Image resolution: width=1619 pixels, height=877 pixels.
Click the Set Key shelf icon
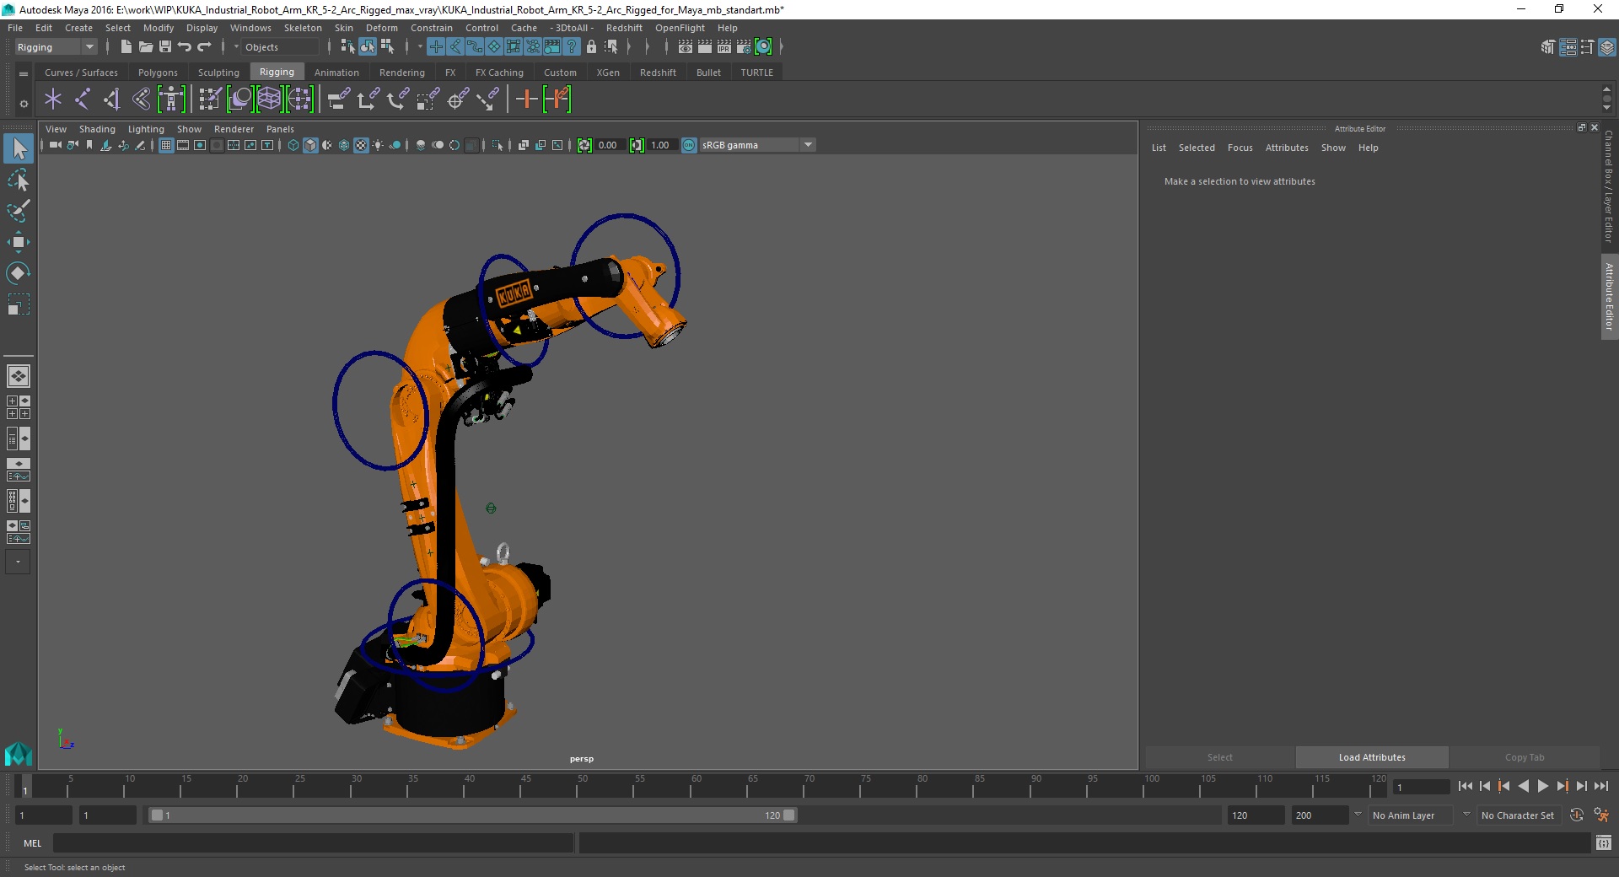[527, 100]
